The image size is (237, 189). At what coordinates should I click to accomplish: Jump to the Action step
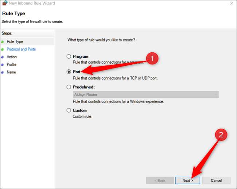coord(12,57)
